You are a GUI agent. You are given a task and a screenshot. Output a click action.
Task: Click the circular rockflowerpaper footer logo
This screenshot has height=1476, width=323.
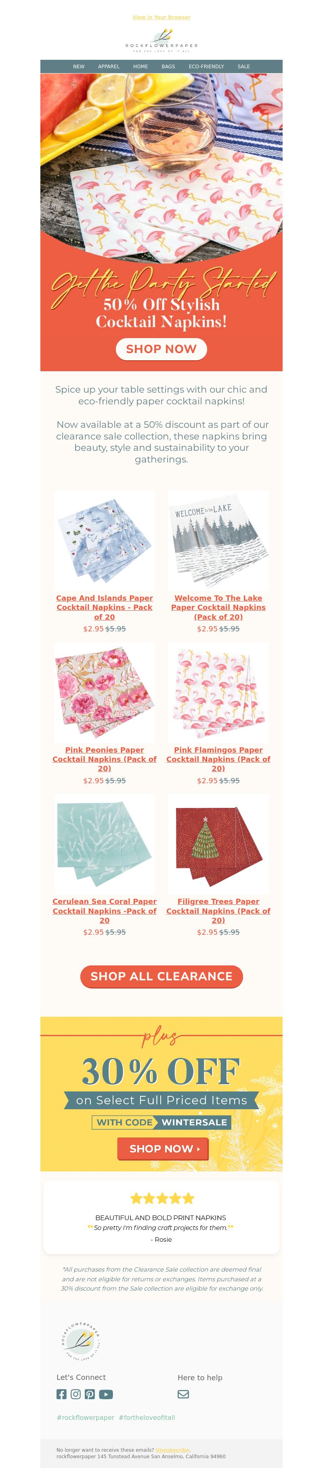(x=81, y=1341)
